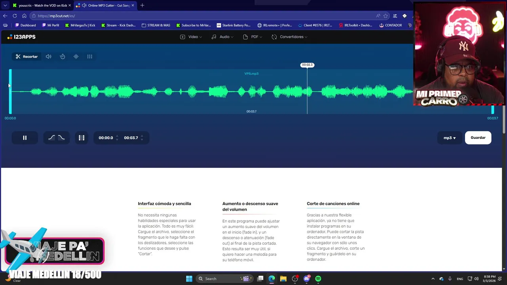This screenshot has width=507, height=285.
Task: Open the volume adjustment tool
Action: 48,57
